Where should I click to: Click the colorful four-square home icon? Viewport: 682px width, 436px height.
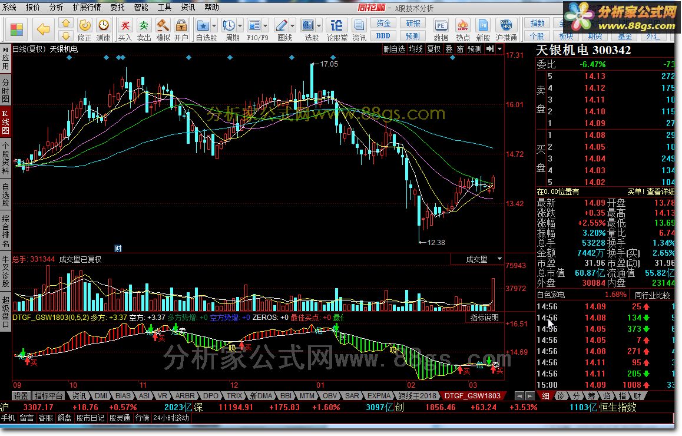(x=16, y=29)
